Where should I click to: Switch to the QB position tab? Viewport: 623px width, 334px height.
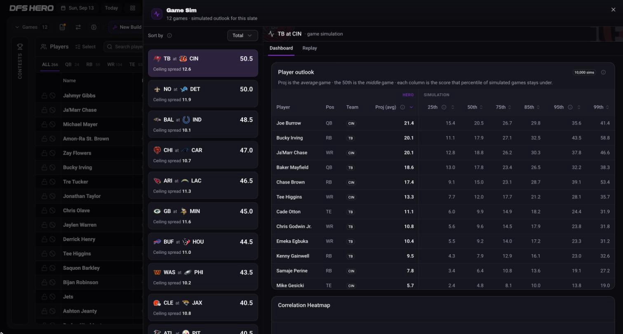pos(72,65)
